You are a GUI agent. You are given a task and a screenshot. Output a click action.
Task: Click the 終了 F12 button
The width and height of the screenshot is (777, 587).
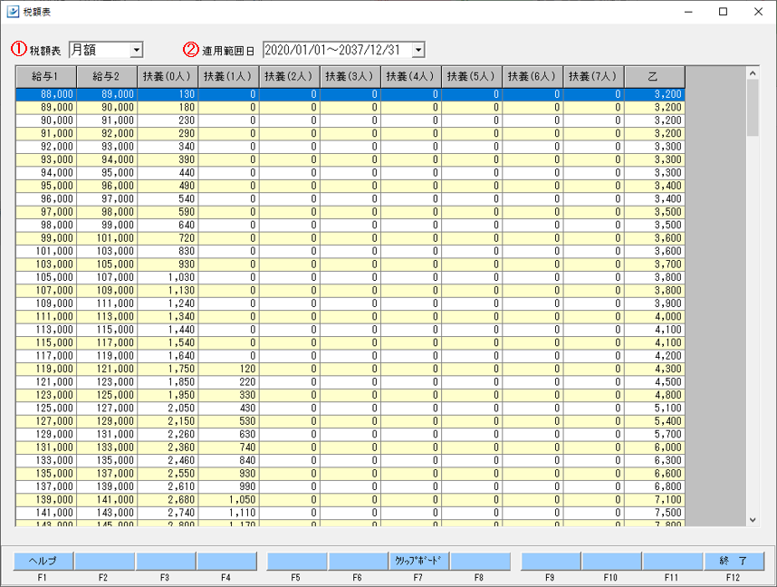point(734,561)
